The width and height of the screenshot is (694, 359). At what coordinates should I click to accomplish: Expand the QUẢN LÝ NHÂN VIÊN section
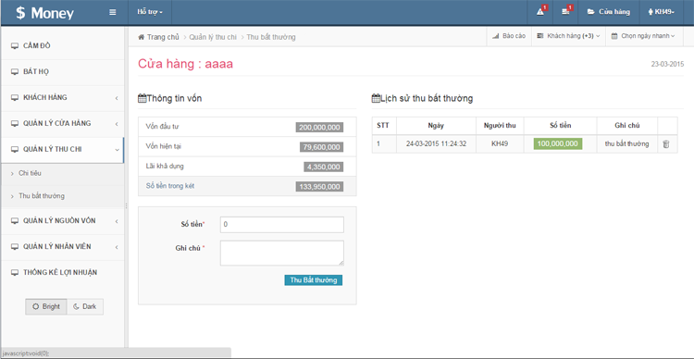[62, 246]
